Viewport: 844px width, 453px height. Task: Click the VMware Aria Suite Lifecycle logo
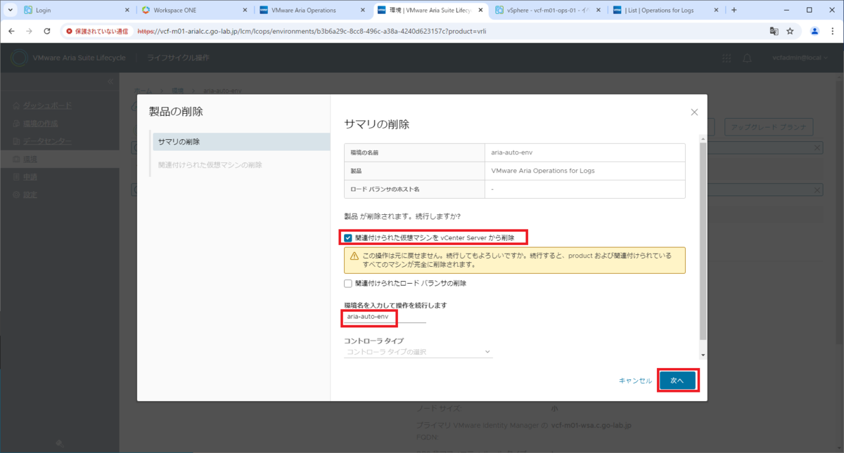click(19, 58)
